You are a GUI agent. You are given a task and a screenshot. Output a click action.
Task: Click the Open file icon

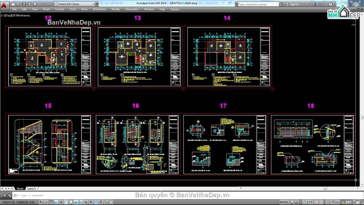pos(19,4)
